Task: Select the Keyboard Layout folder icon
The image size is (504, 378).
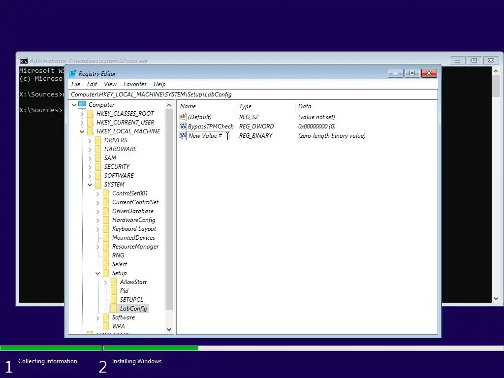Action: tap(106, 228)
